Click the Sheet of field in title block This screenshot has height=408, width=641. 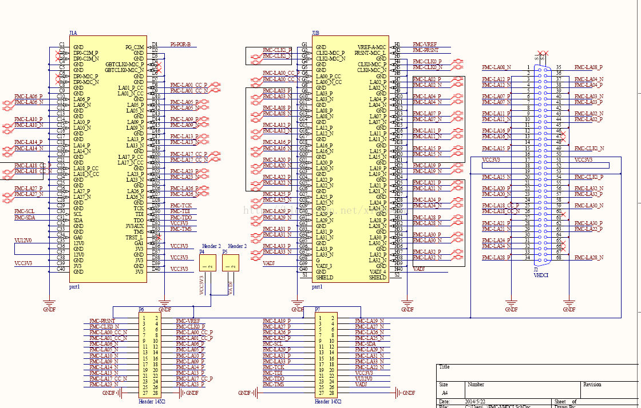(x=565, y=402)
